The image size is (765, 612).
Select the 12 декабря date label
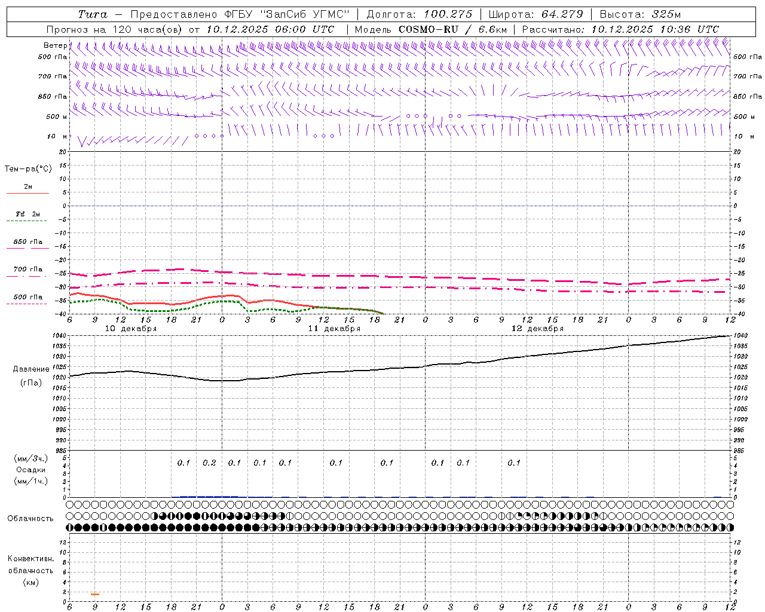click(537, 329)
